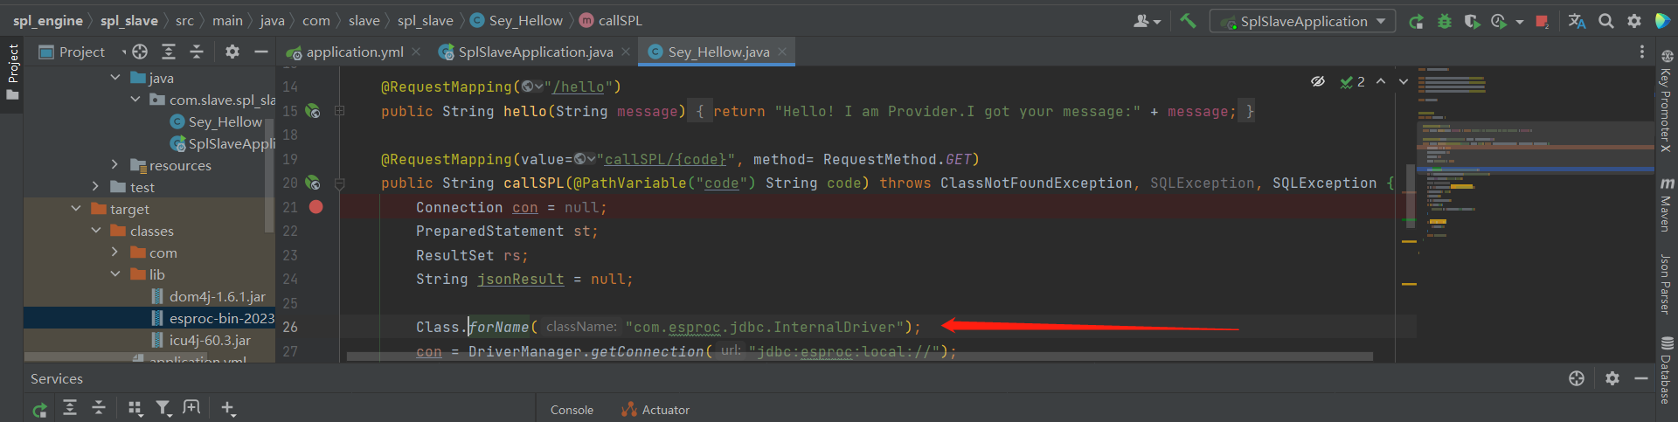Toggle reader mode eye icon in editor
Viewport: 1678px width, 422px height.
point(1317,82)
